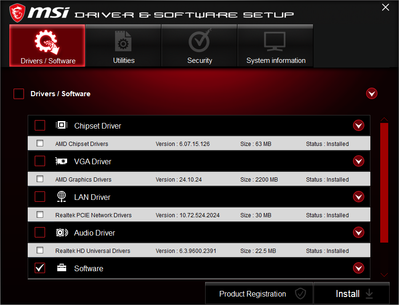Screen dimensions: 399x305
Task: Tick the Realtek PCIE Network Drivers checkbox
Action: point(40,214)
